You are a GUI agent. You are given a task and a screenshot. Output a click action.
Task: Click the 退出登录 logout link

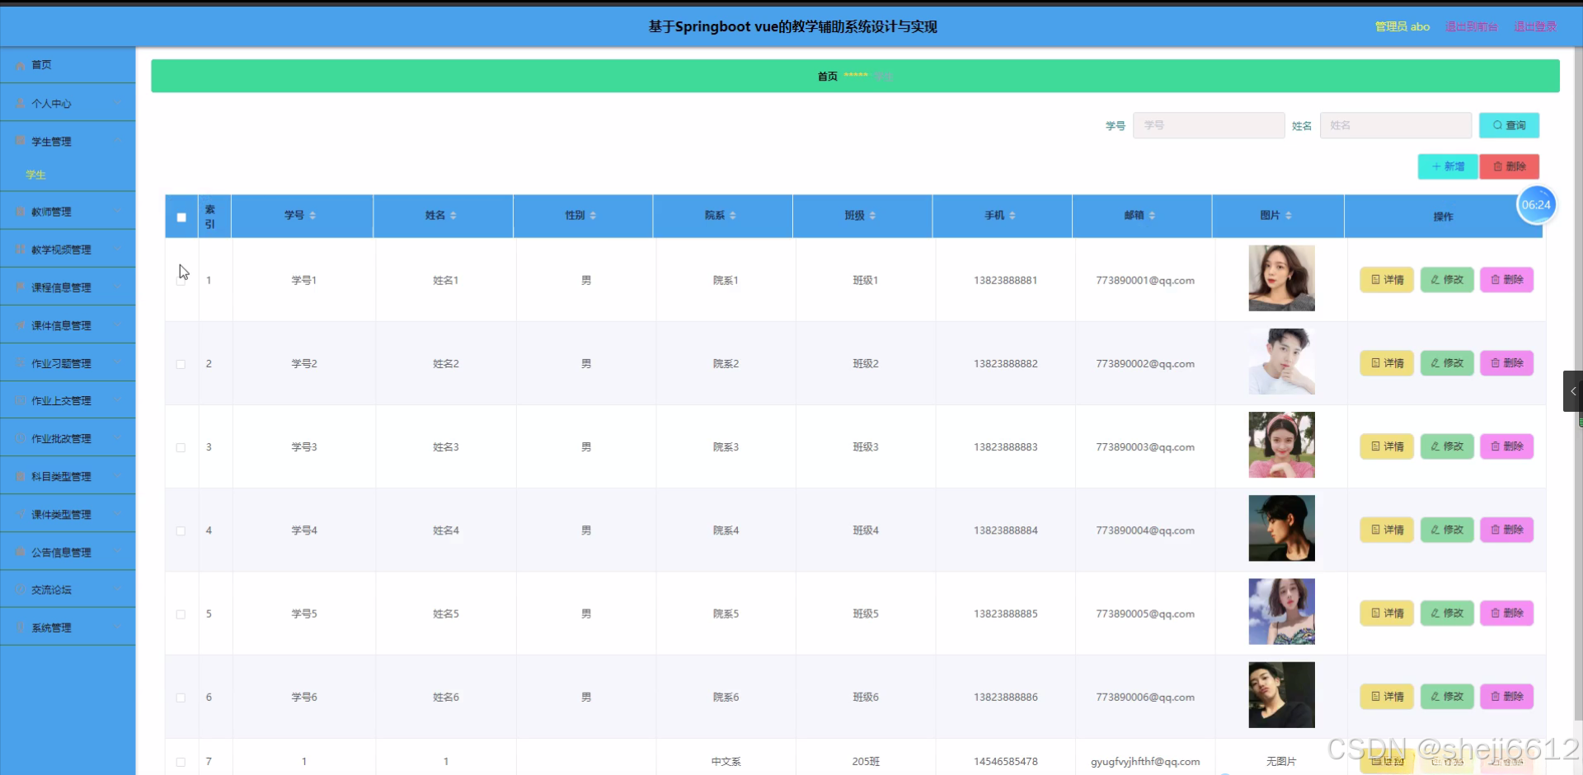click(x=1535, y=26)
